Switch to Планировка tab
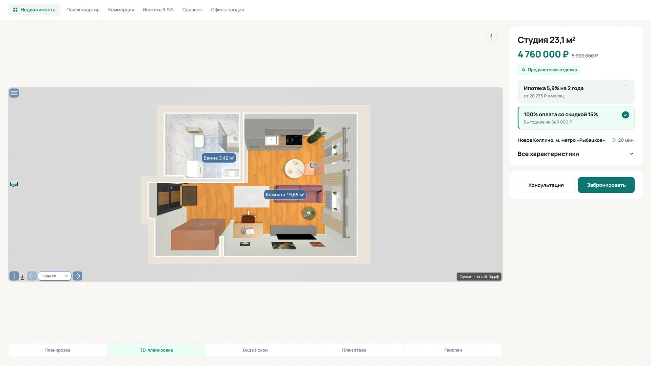The width and height of the screenshot is (651, 366). click(58, 350)
